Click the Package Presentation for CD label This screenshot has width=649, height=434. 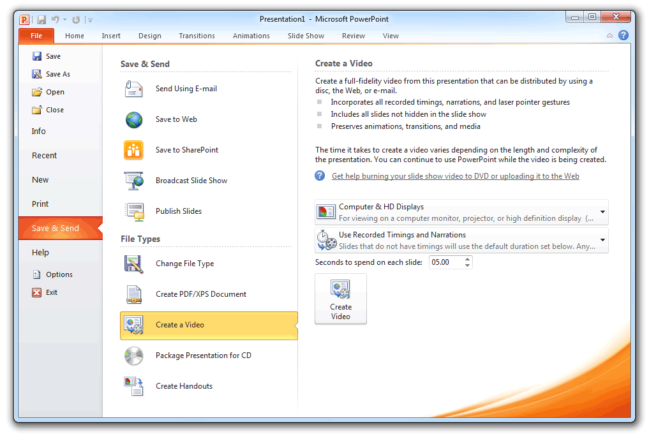203,355
